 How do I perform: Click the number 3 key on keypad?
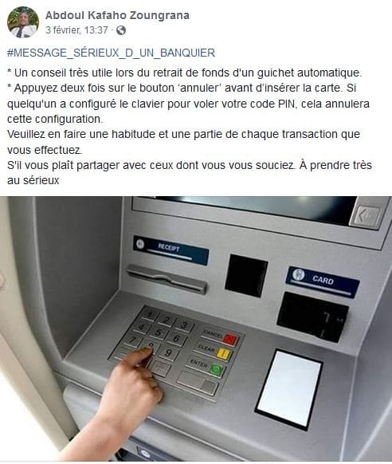coord(184,325)
